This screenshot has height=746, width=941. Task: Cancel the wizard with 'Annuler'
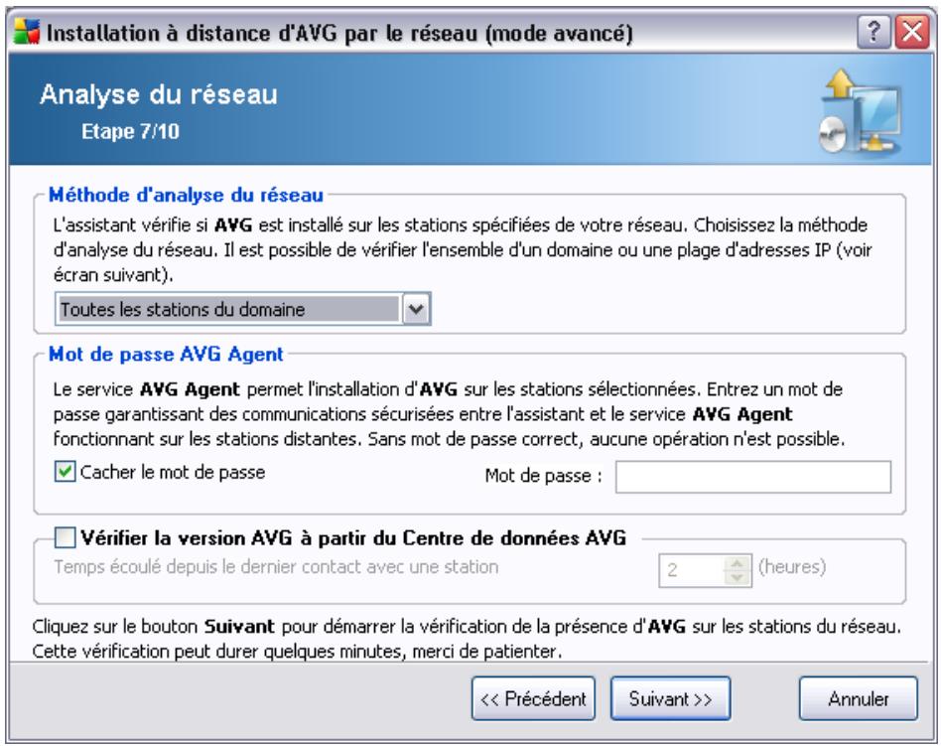pos(859,698)
